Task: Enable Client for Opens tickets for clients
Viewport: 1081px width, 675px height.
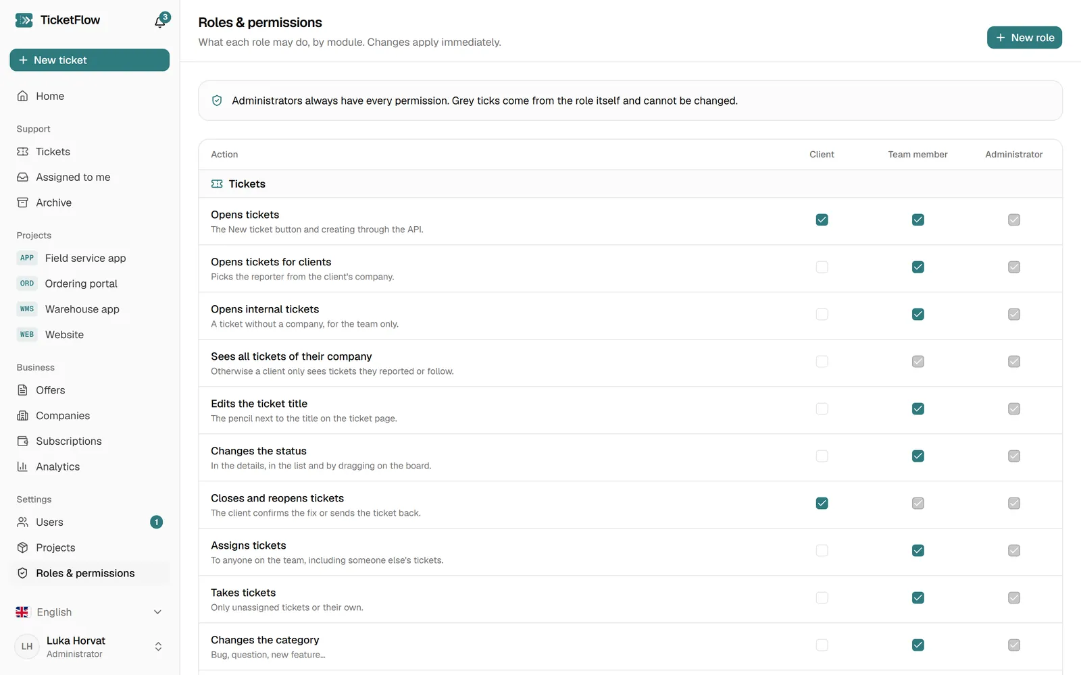Action: pyautogui.click(x=822, y=267)
